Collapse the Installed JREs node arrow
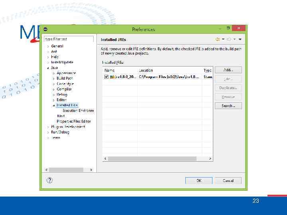 pos(54,106)
